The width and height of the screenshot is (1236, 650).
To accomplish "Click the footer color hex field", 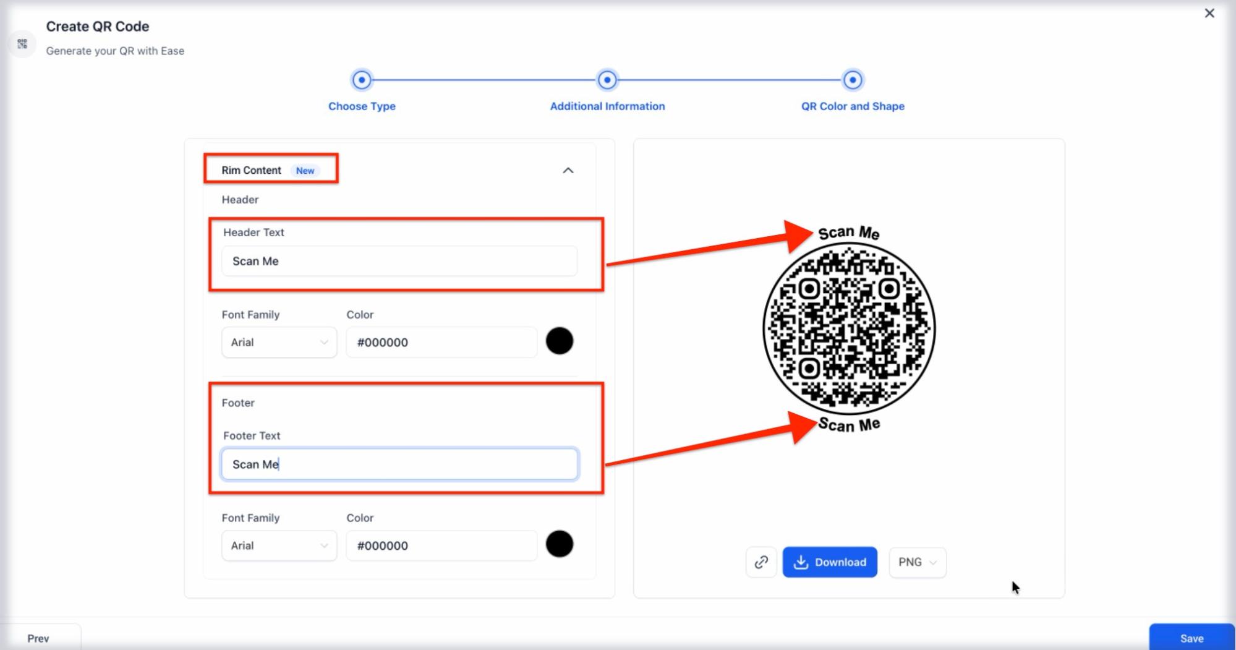I will click(x=441, y=545).
